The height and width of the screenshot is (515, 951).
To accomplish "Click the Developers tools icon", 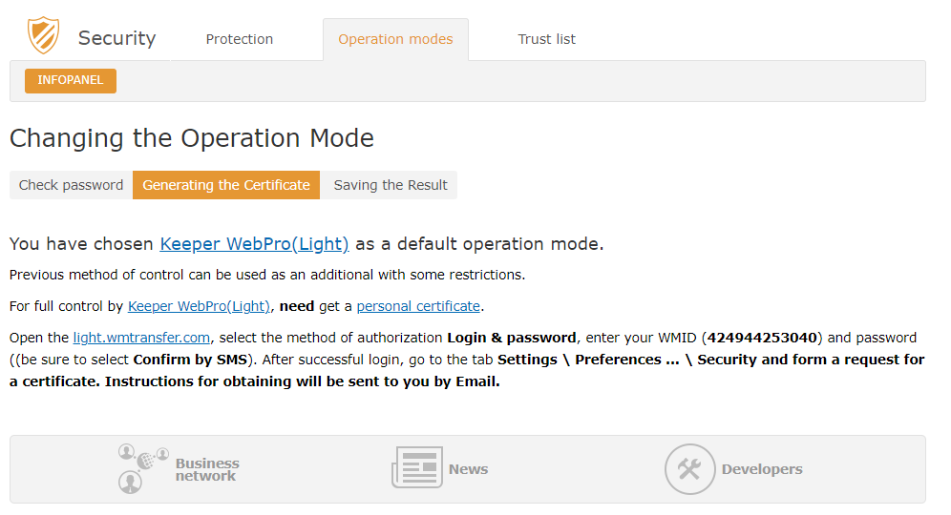I will pyautogui.click(x=689, y=469).
